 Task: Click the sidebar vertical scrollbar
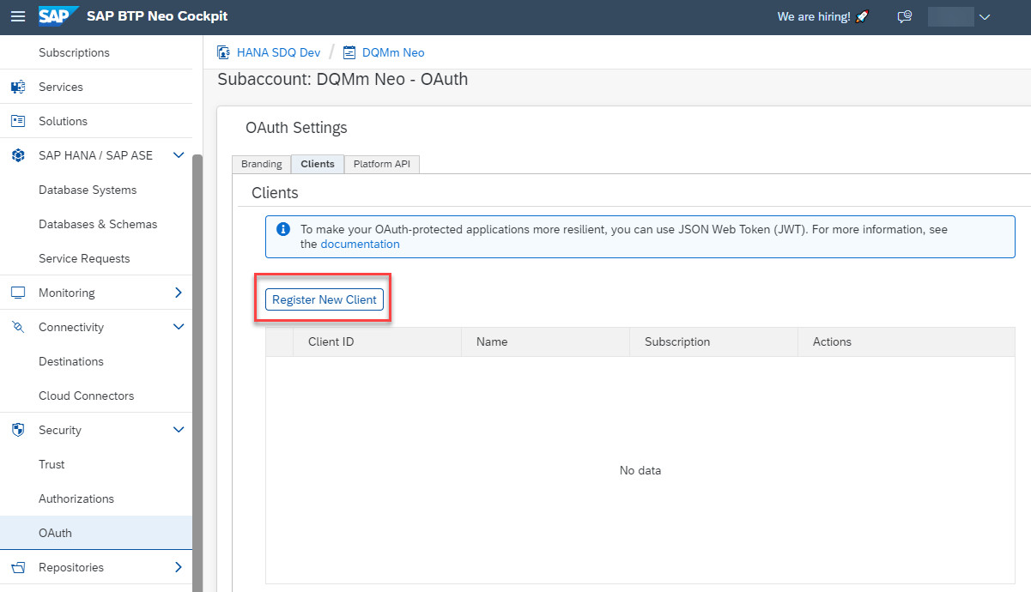tap(197, 373)
